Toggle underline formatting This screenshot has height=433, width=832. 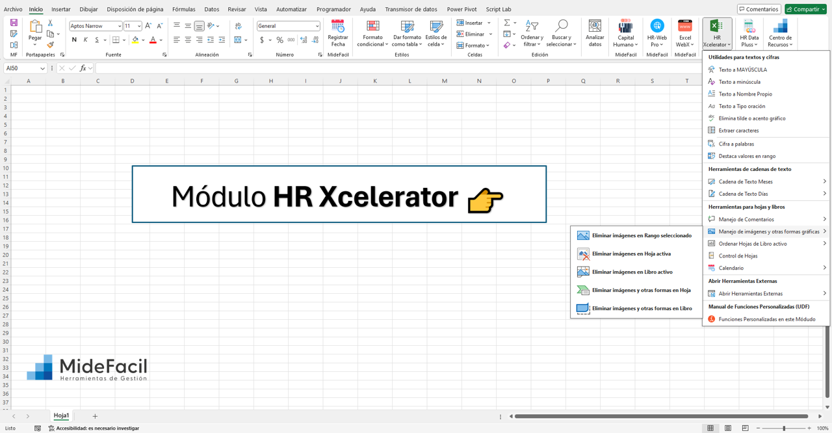97,40
